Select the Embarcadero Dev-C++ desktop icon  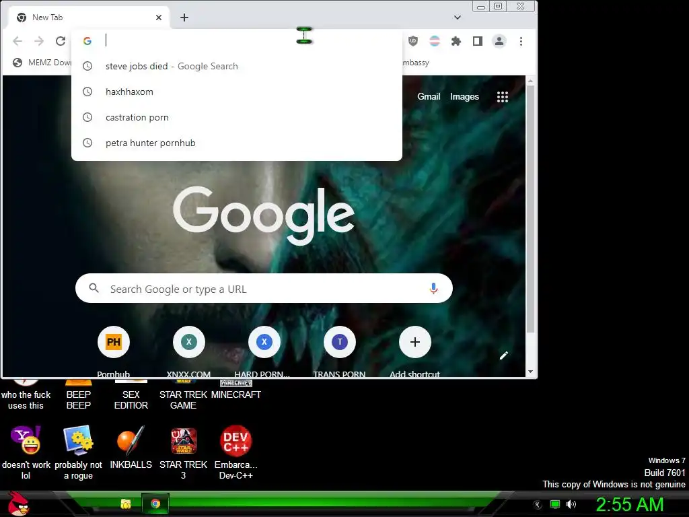click(x=236, y=453)
